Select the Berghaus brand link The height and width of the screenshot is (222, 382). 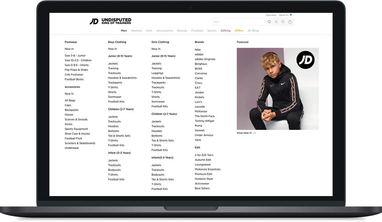point(201,64)
